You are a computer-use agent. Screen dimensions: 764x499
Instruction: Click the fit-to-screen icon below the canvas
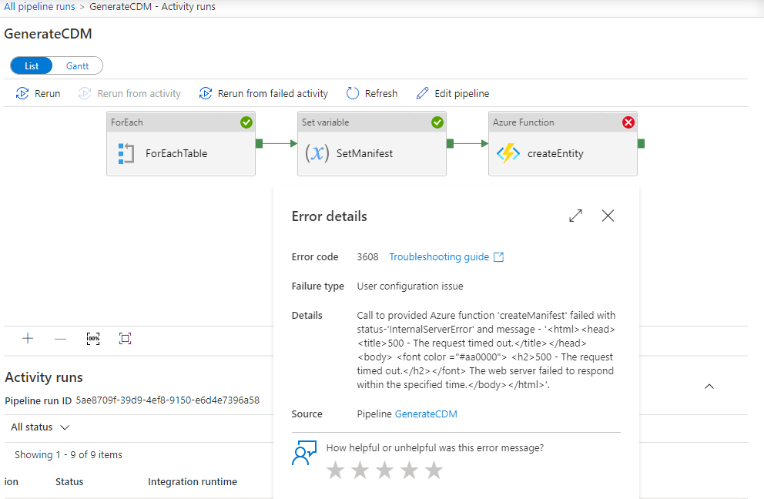(x=126, y=338)
